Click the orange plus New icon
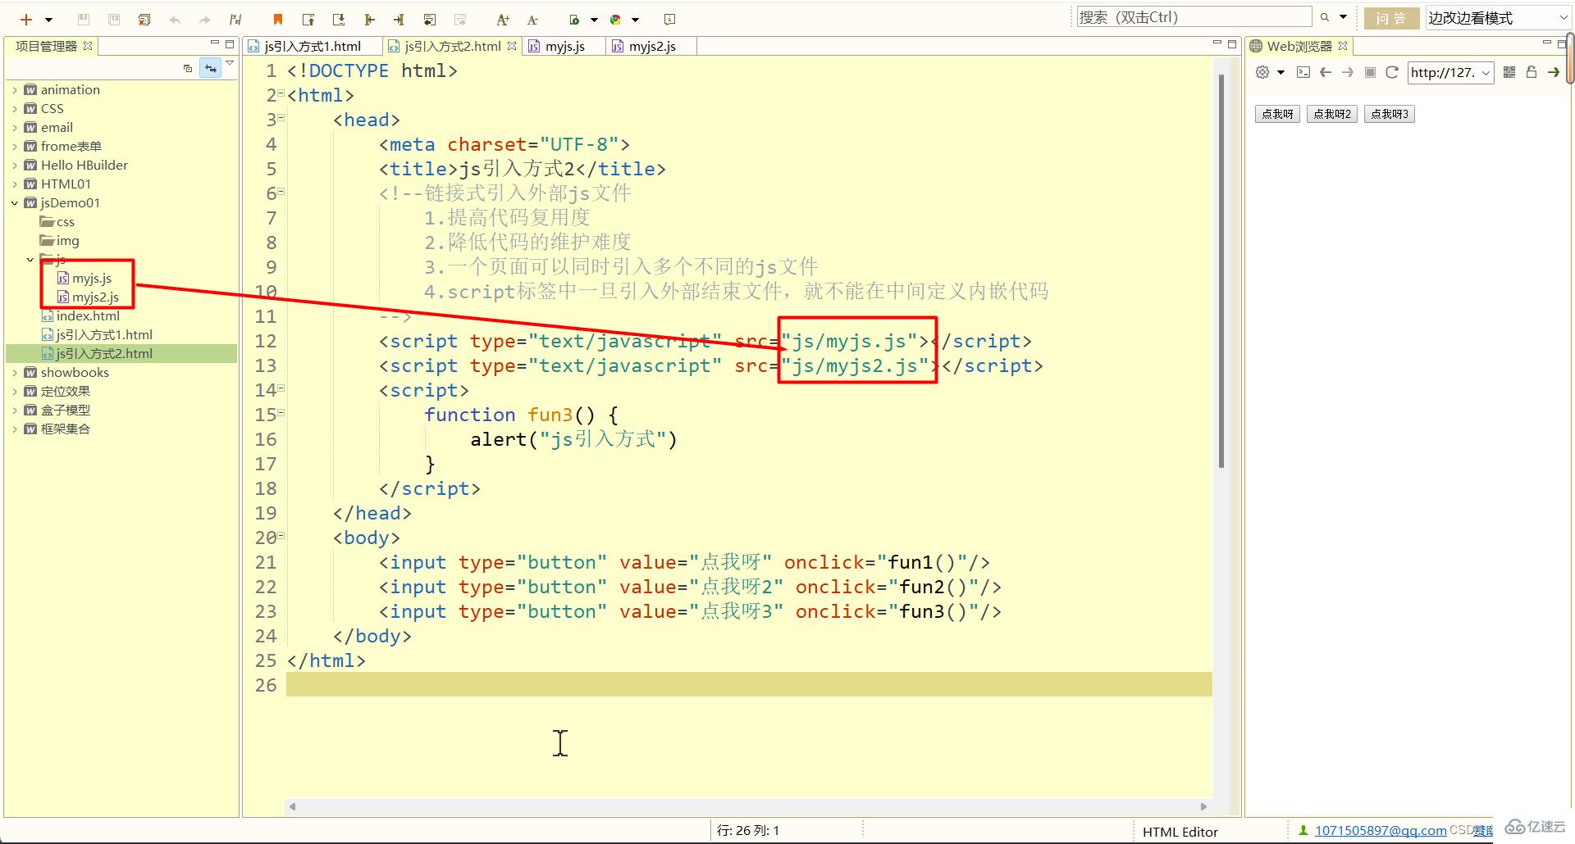The image size is (1575, 844). (x=26, y=19)
